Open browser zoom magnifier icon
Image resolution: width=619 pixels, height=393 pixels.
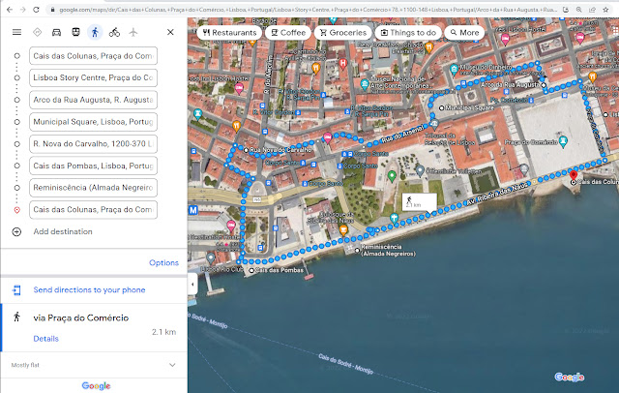pyautogui.click(x=578, y=10)
